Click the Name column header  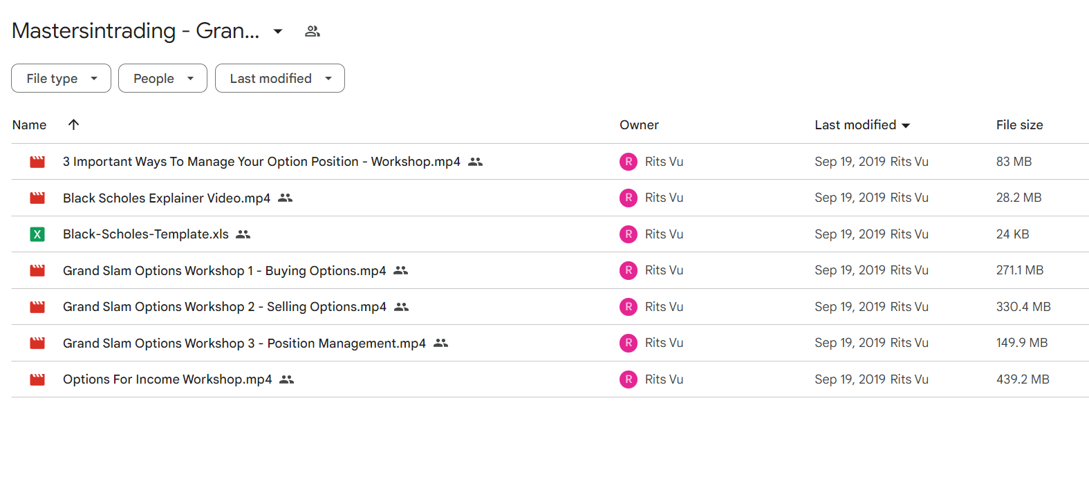pos(30,125)
